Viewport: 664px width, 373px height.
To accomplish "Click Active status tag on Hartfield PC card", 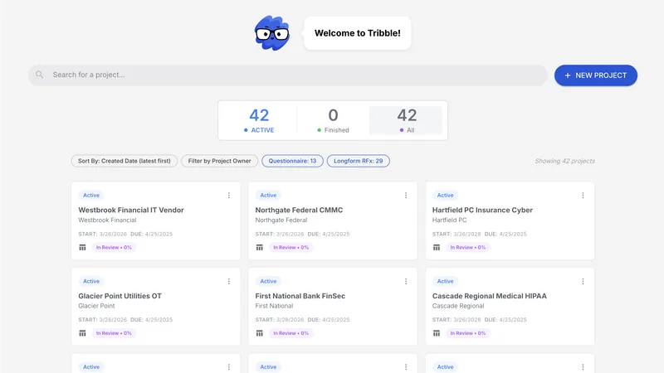I will point(445,196).
